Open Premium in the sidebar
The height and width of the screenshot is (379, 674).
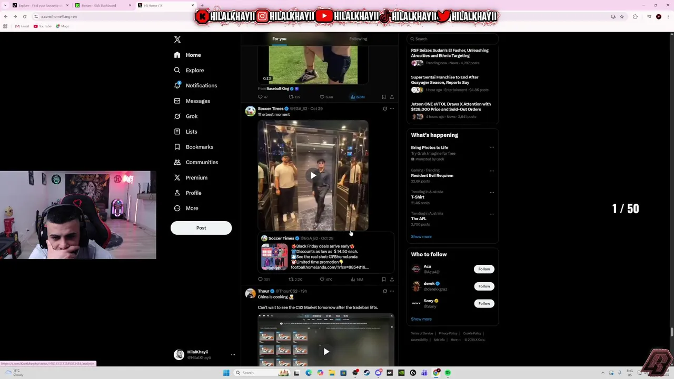191,177
